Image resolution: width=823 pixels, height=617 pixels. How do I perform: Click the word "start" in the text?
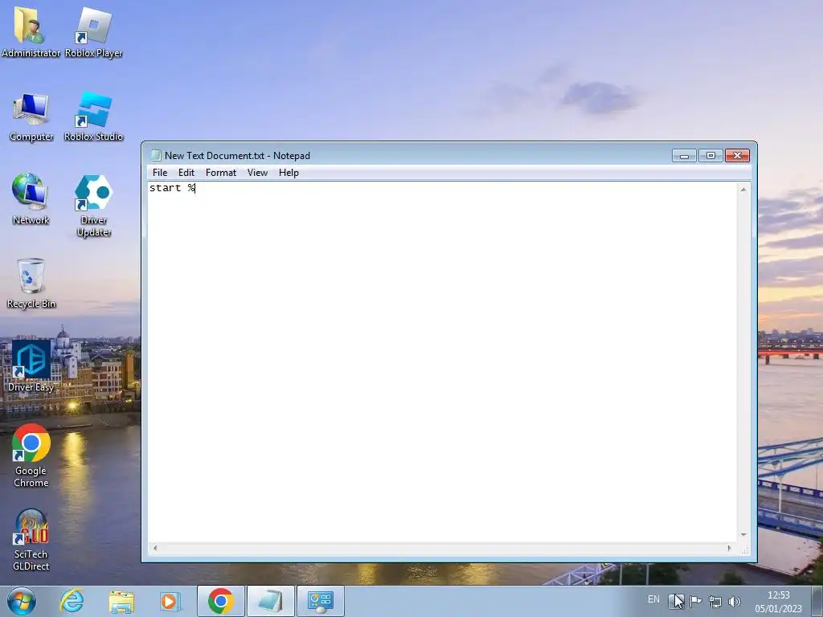click(x=165, y=188)
